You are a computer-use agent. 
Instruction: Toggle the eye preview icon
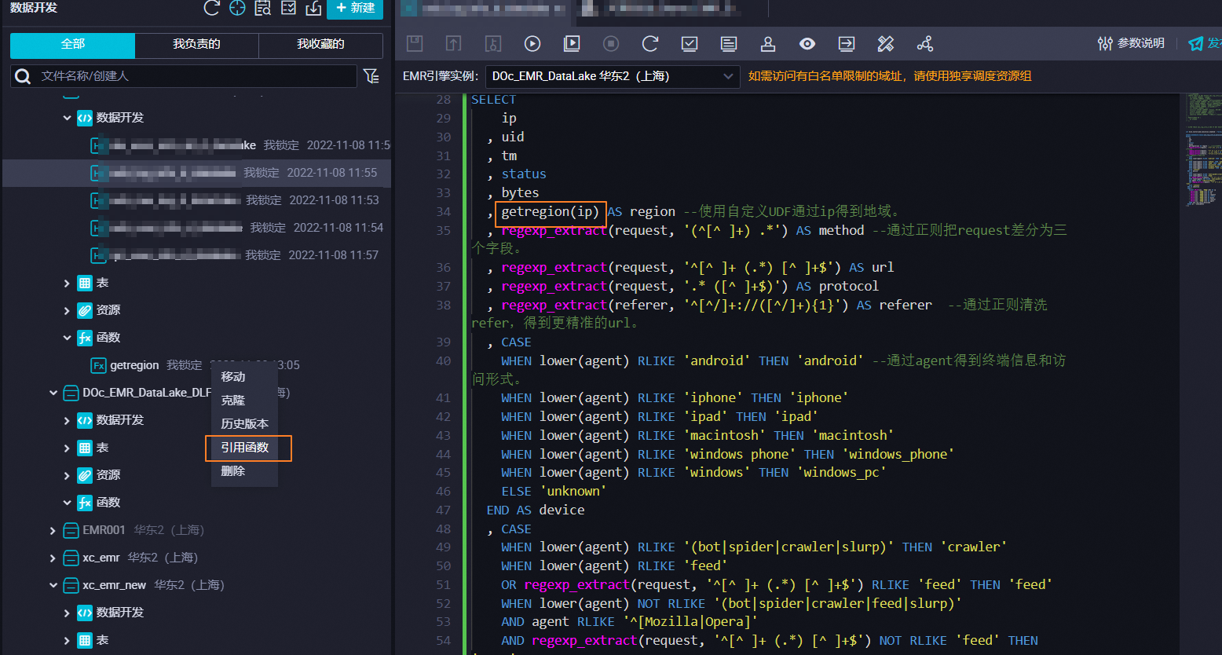[807, 44]
